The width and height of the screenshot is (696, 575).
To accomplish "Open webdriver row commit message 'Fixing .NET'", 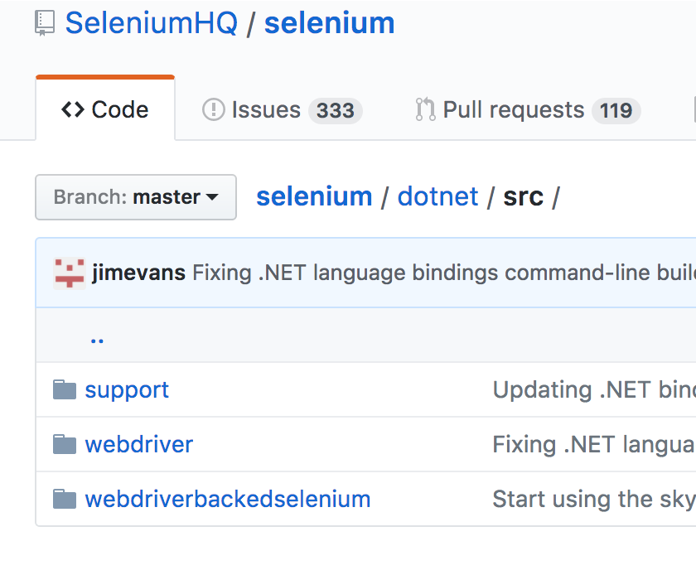I will pyautogui.click(x=594, y=444).
